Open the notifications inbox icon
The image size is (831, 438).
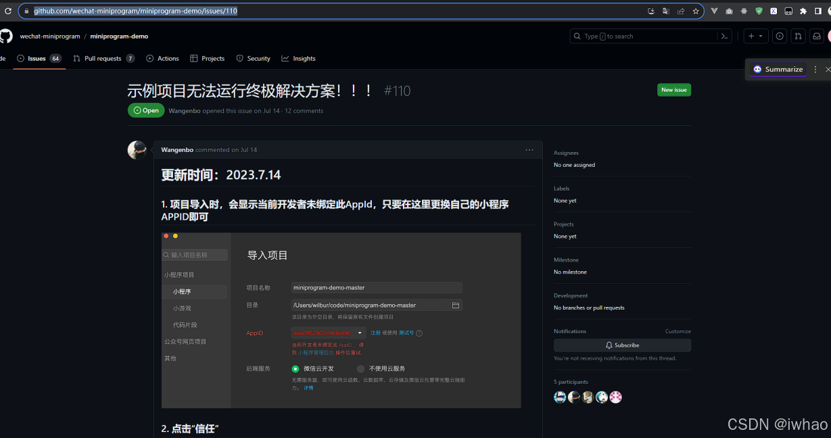tap(817, 36)
